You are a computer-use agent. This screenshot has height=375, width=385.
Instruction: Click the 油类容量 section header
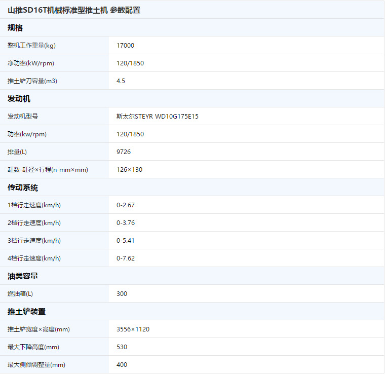pyautogui.click(x=23, y=276)
